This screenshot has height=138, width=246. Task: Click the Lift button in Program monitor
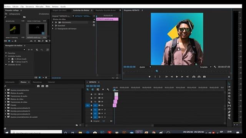pyautogui.click(x=194, y=77)
